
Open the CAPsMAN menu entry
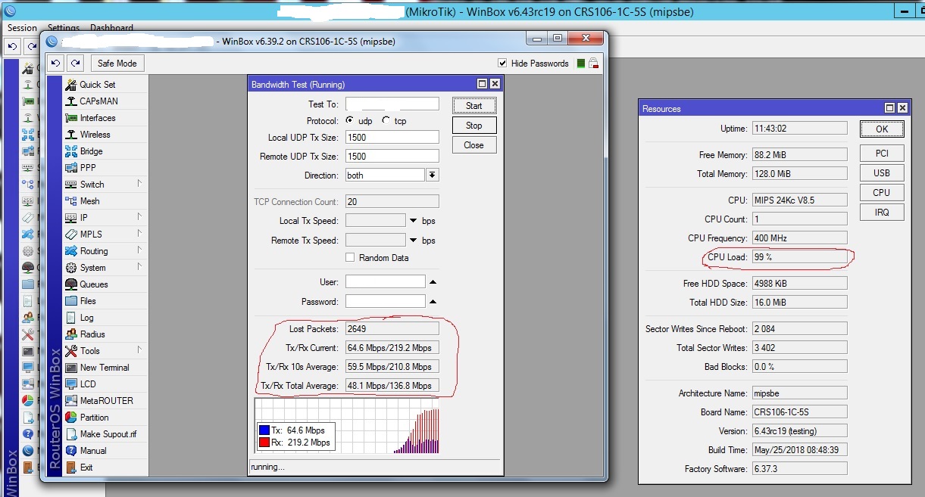point(98,101)
